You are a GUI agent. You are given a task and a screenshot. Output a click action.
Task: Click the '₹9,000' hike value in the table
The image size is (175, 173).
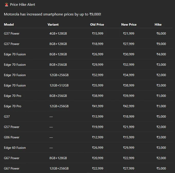[161, 44]
